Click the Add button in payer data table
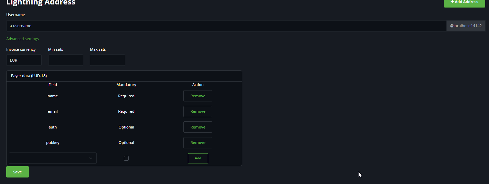 pos(198,158)
